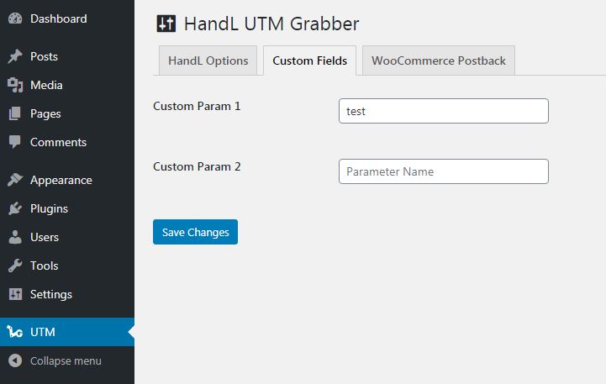
Task: Click the Custom Param 2 input
Action: (443, 171)
